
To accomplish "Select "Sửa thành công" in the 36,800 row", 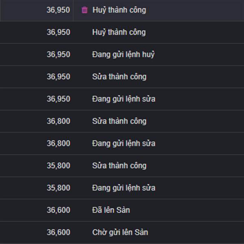I will (x=119, y=121).
